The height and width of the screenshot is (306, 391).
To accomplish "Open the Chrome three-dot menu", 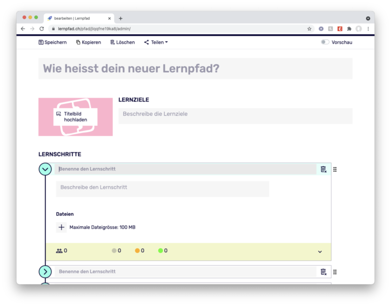I will click(368, 29).
